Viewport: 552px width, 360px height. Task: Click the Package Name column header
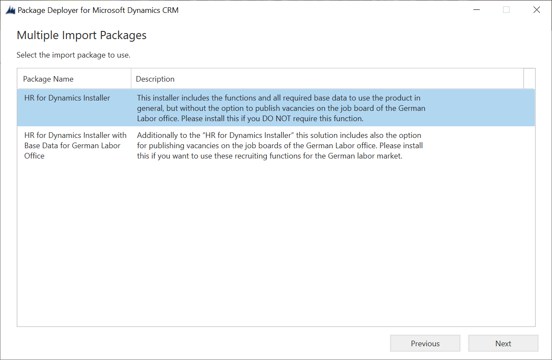48,79
